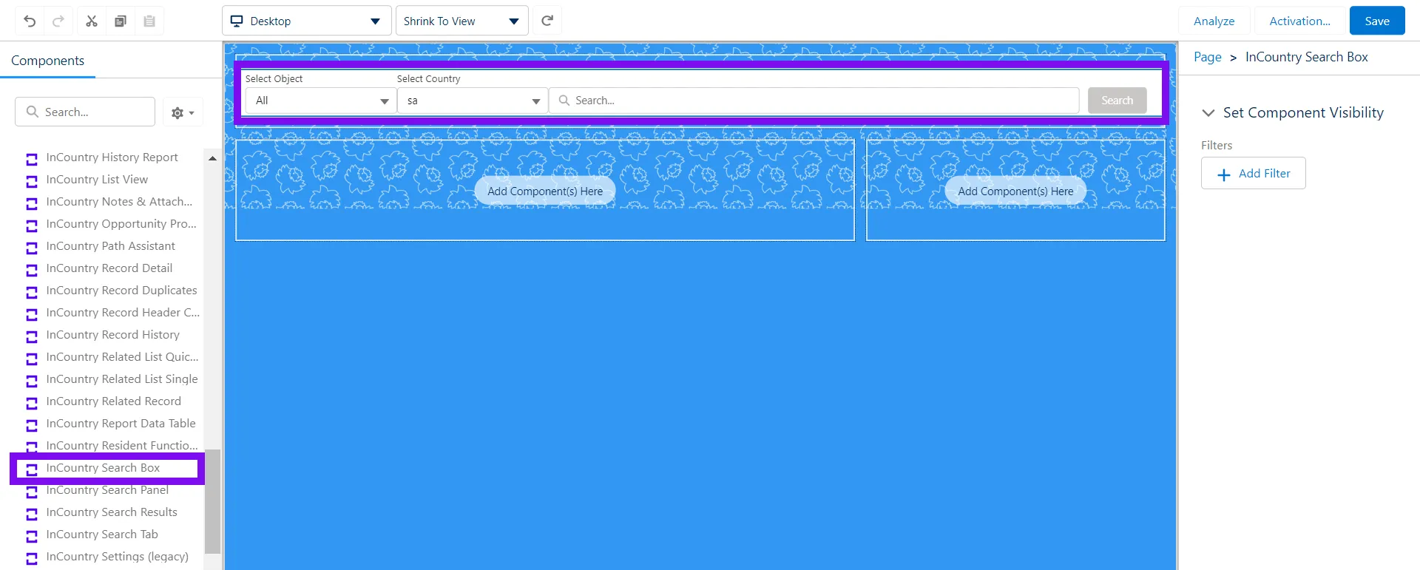Open the Shrink To View dropdown

[461, 21]
